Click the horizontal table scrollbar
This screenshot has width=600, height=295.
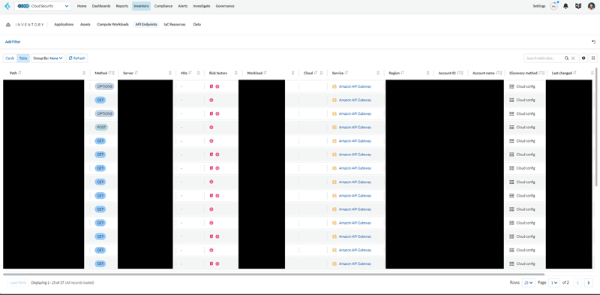(274, 274)
